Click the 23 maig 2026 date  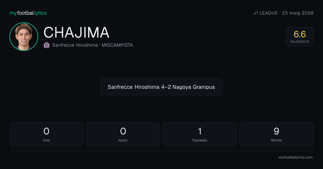coord(298,13)
